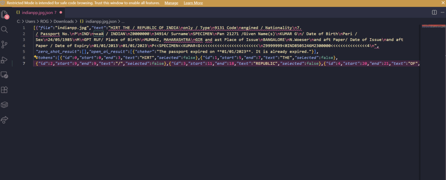The width and height of the screenshot is (446, 180).
Task: Click the Learn More link in banner
Action: [x=193, y=3]
